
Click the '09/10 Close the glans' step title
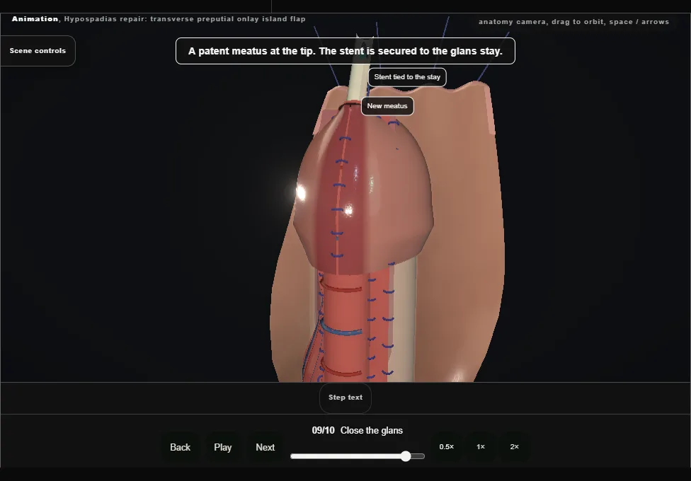coord(358,430)
